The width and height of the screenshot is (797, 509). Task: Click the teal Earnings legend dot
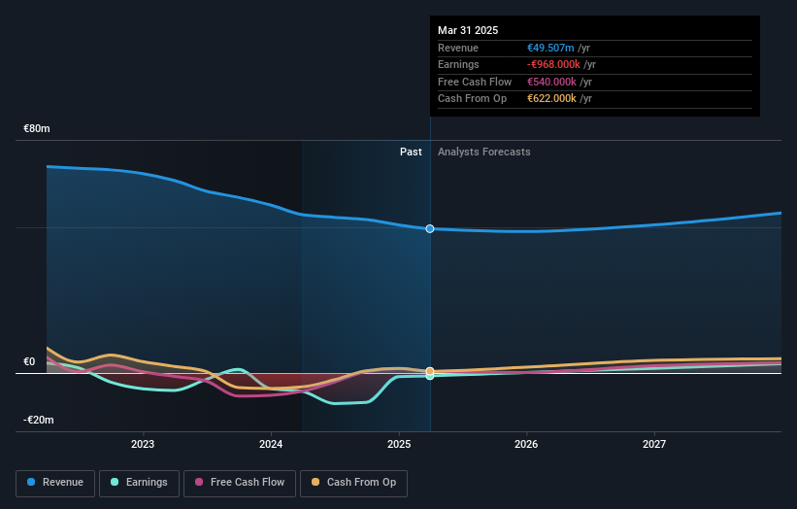pos(115,482)
